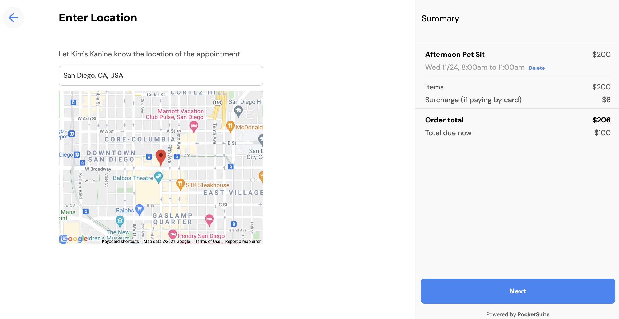Click the back arrow at top left
Image resolution: width=619 pixels, height=319 pixels.
(x=13, y=18)
